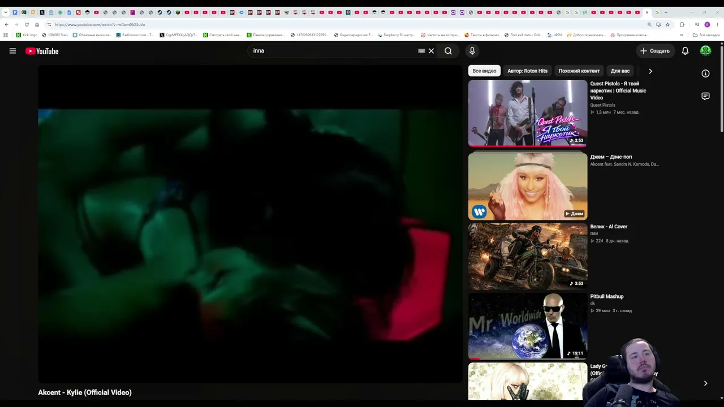The width and height of the screenshot is (724, 407).
Task: Start voice search with the microphone
Action: (472, 51)
